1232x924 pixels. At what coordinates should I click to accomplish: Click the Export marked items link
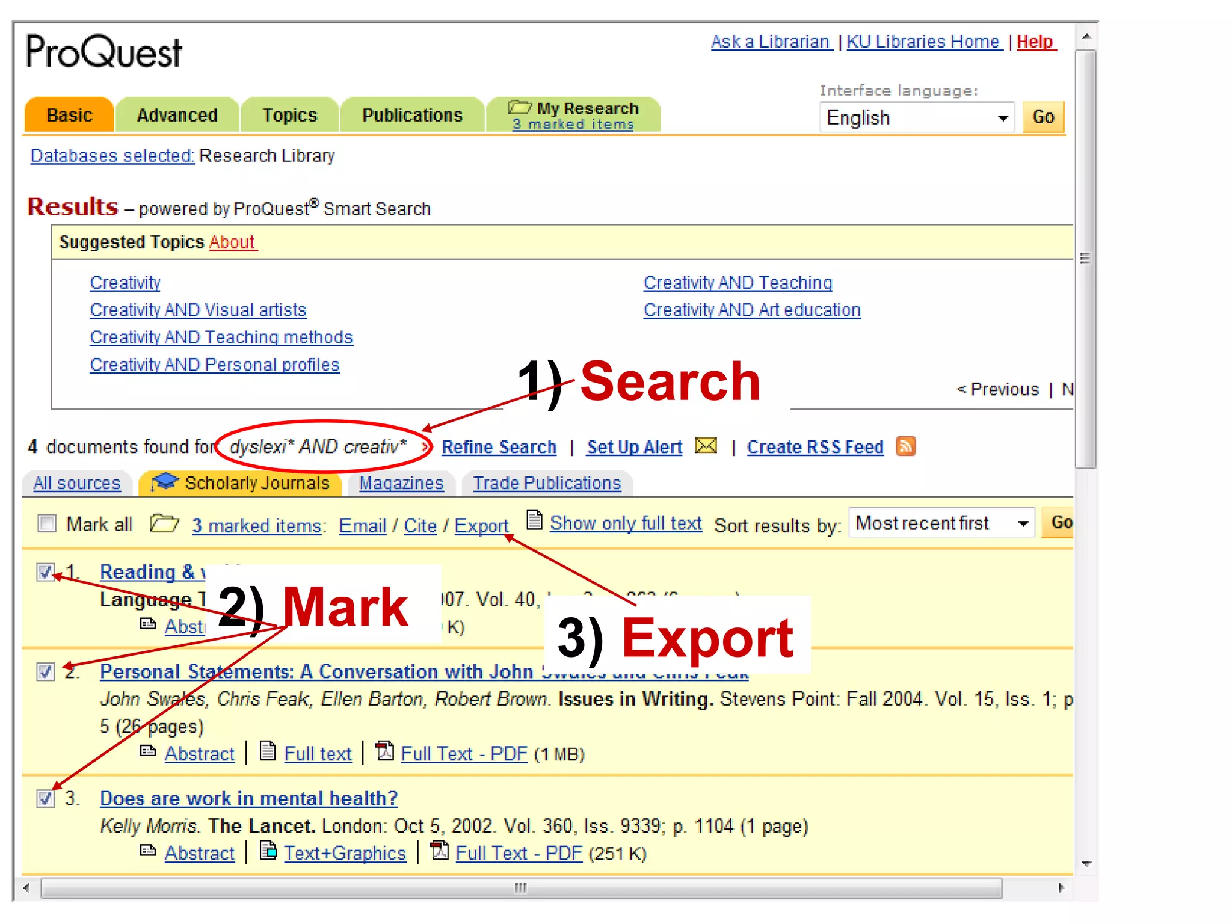(481, 525)
